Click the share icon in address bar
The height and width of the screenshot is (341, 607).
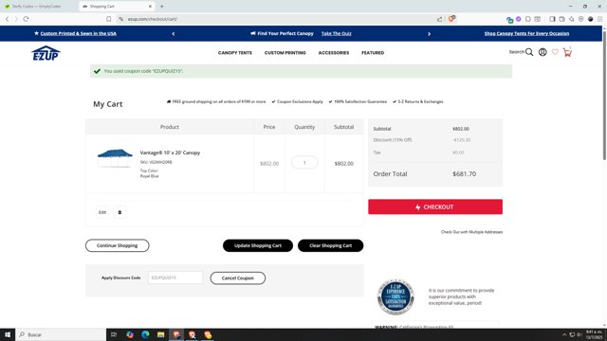(439, 19)
